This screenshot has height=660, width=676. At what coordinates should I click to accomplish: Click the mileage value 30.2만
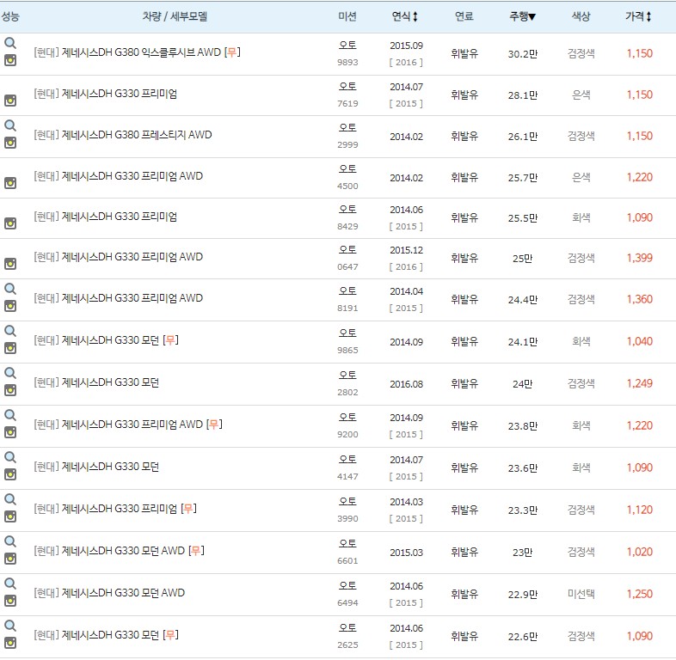coord(523,54)
